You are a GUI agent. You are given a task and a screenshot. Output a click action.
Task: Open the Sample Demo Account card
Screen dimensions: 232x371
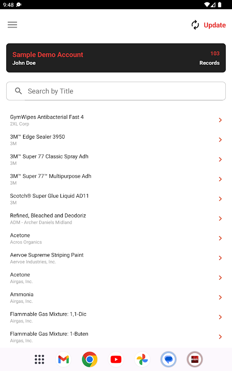[116, 58]
